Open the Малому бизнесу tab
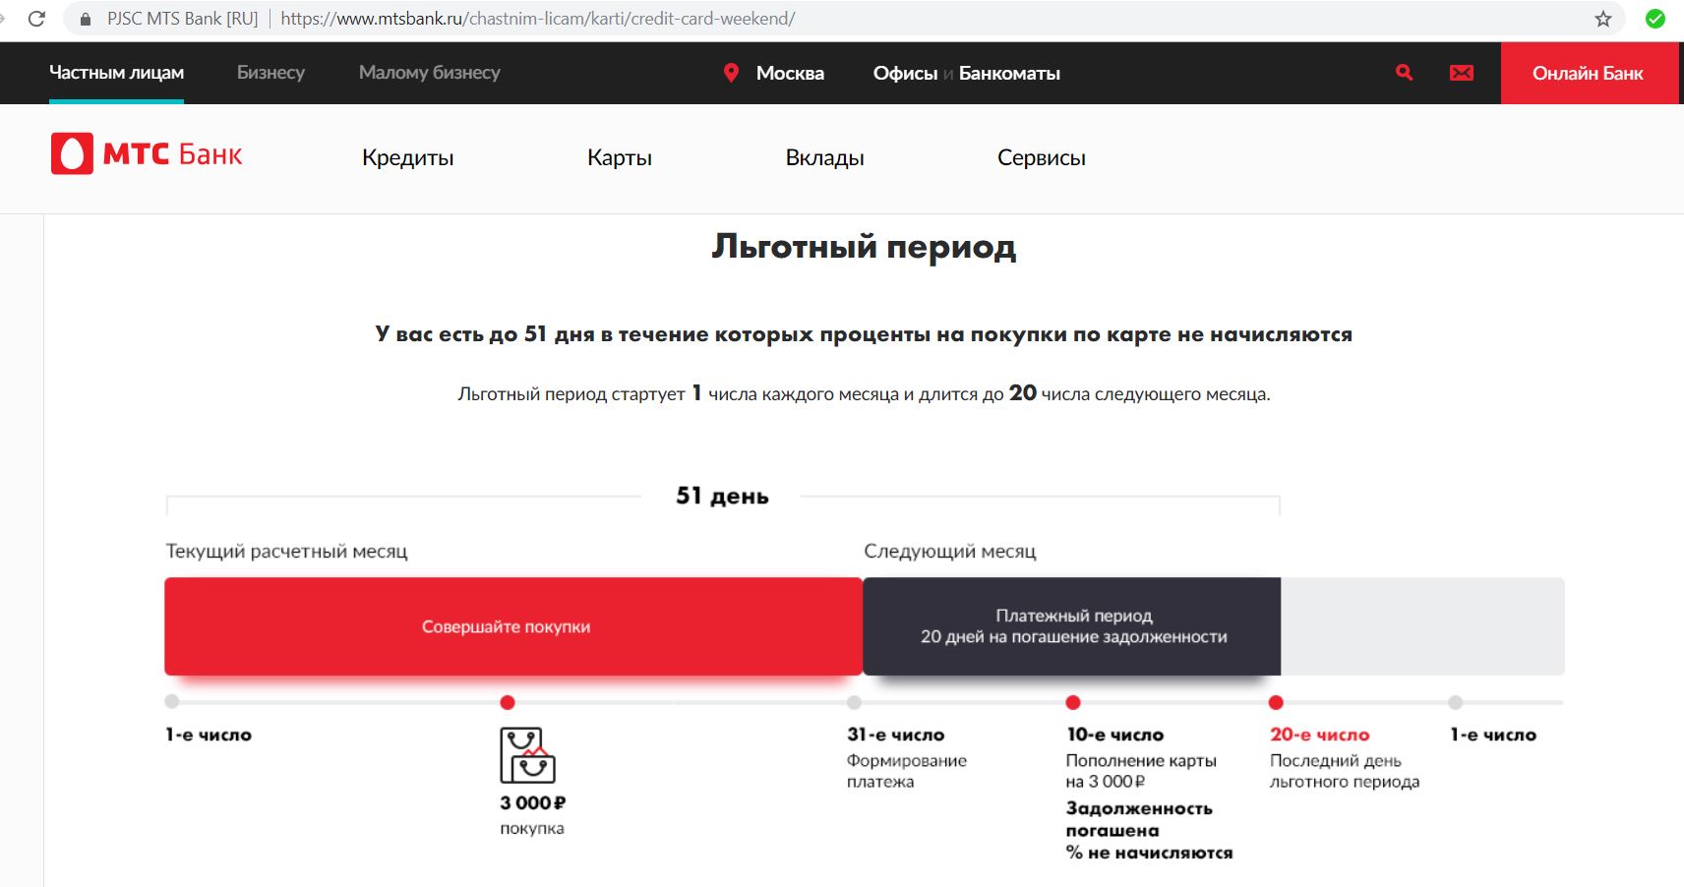 click(x=430, y=73)
